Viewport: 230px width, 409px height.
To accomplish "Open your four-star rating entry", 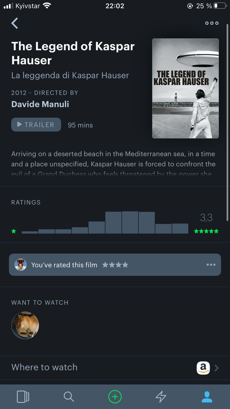I will coord(115,265).
